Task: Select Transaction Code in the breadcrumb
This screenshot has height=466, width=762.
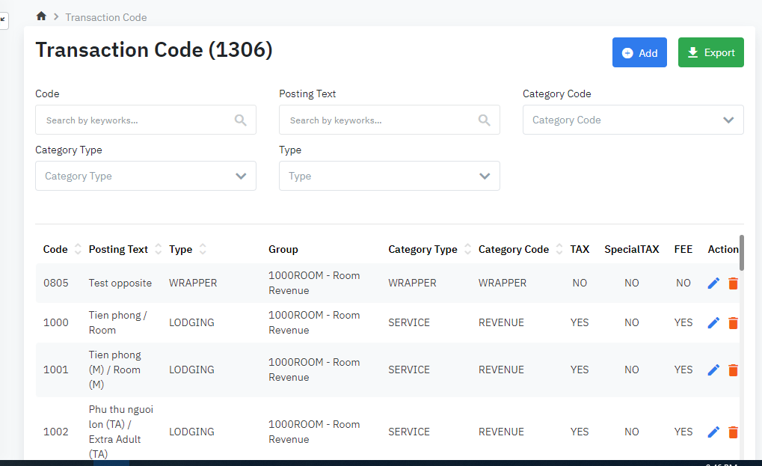Action: (x=105, y=16)
